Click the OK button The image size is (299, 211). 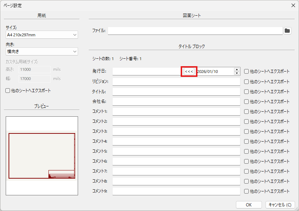click(249, 205)
